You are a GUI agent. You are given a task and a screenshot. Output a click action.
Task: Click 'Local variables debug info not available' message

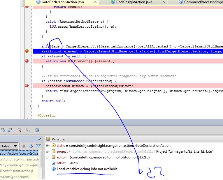(87, 169)
